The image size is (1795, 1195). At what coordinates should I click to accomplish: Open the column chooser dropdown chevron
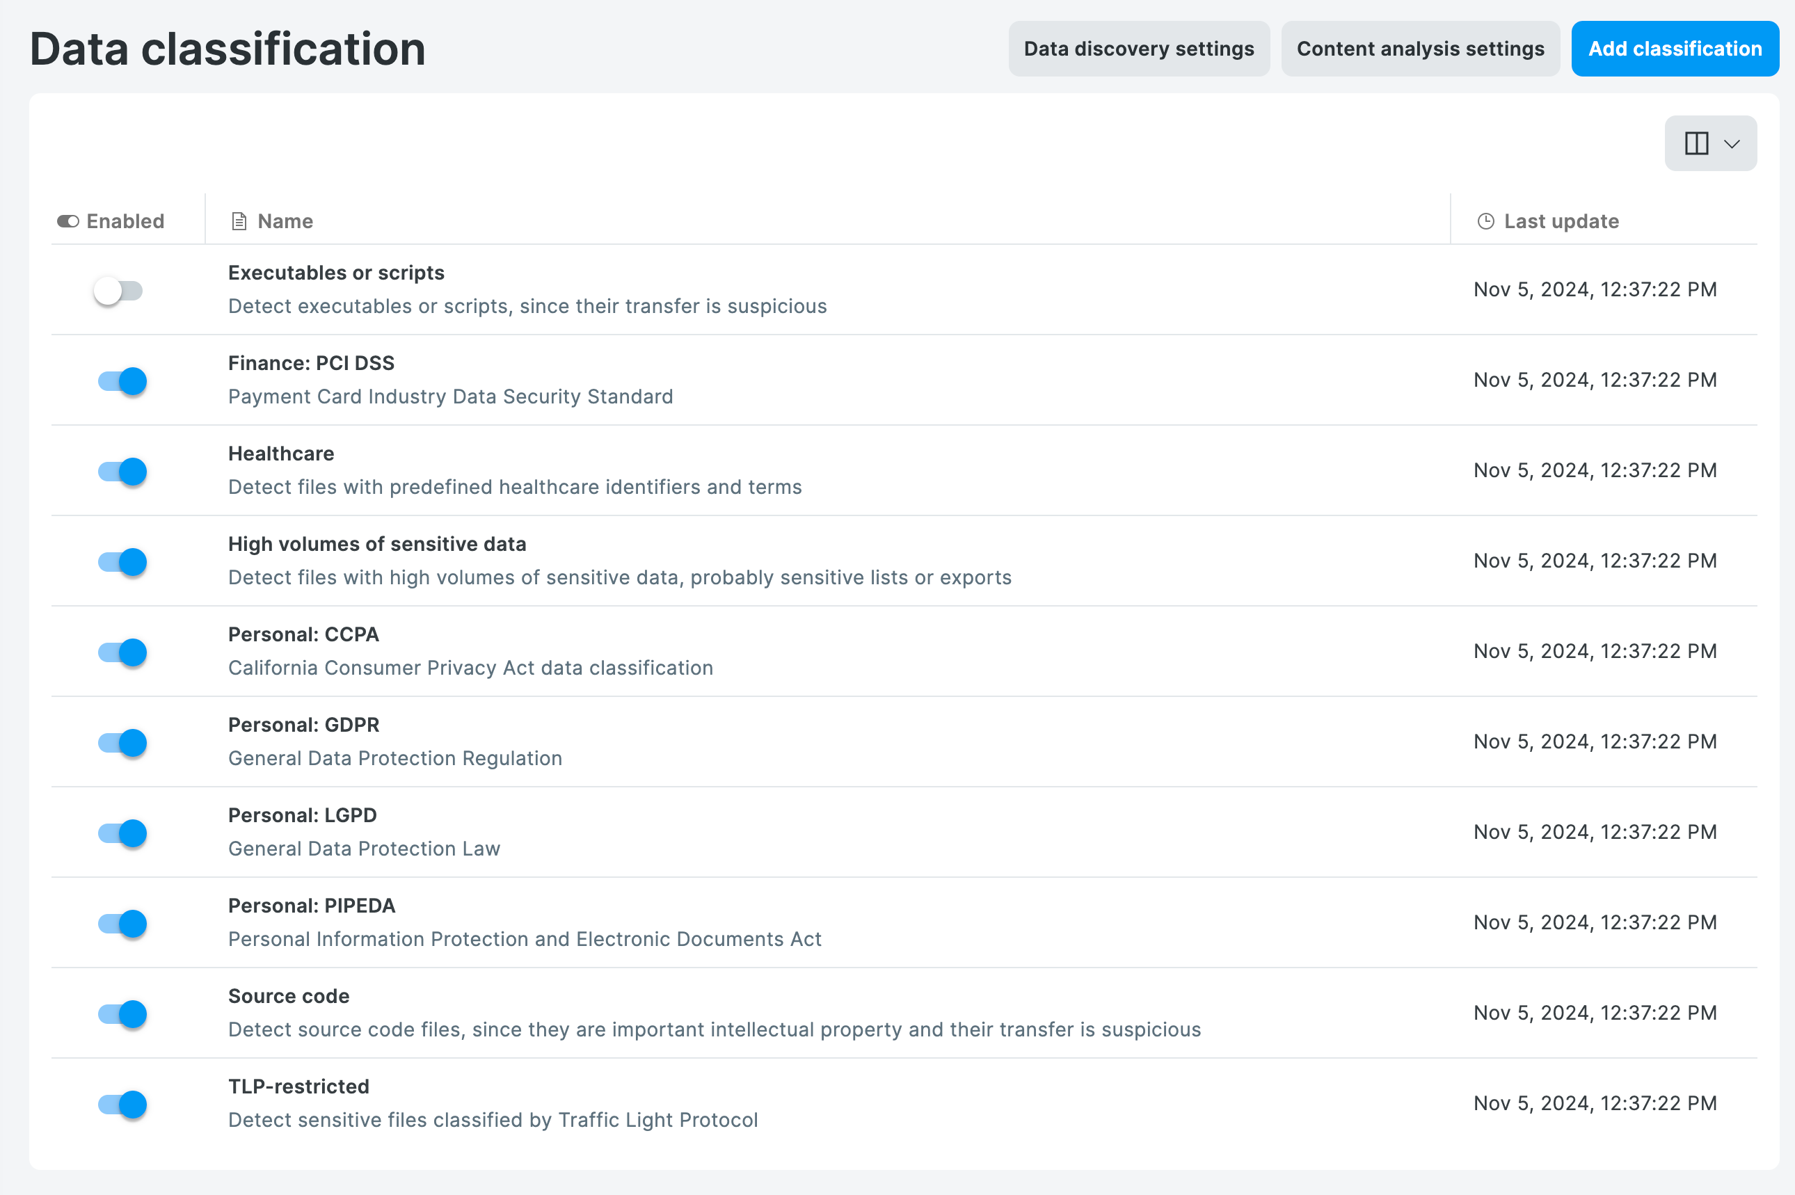click(x=1732, y=144)
